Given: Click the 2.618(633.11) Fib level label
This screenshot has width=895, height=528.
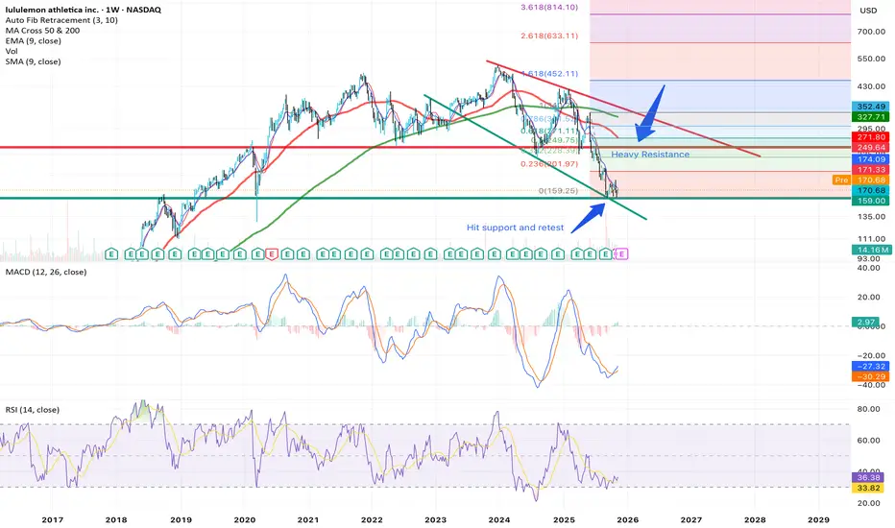Looking at the screenshot, I should coord(549,36).
